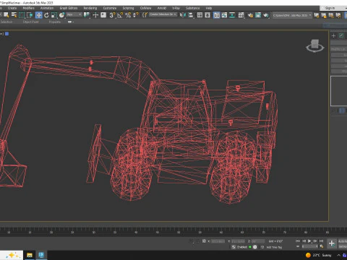Toggle the Ribbon display button
347x260 pixels.
[217, 15]
